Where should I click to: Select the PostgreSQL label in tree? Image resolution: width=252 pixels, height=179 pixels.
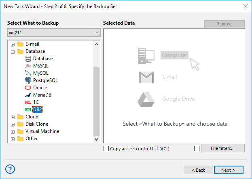45,80
